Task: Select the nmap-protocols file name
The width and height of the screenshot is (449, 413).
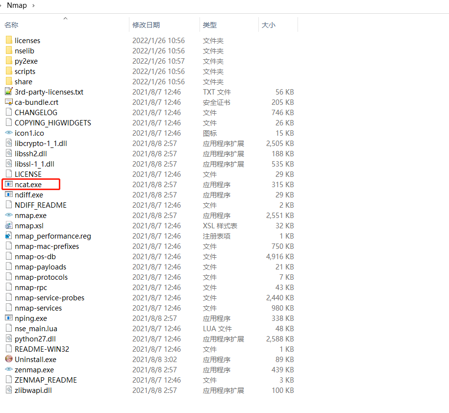Action: click(x=41, y=277)
